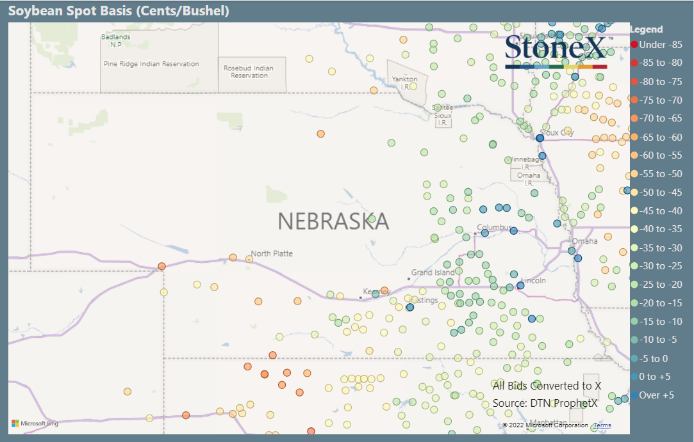Select the -30 to -25 legend entry
The height and width of the screenshot is (442, 694).
(x=657, y=265)
